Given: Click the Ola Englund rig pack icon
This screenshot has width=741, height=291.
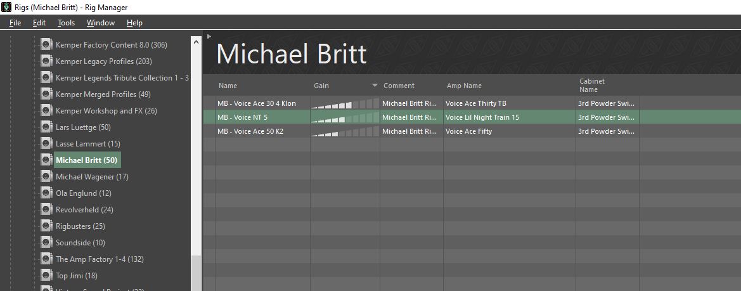Looking at the screenshot, I should point(46,193).
